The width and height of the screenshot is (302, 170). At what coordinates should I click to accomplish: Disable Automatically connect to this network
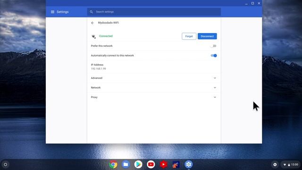[x=214, y=56]
